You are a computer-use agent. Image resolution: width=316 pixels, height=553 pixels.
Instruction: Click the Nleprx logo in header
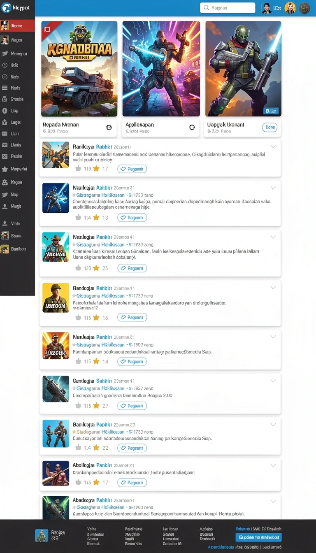(6, 8)
